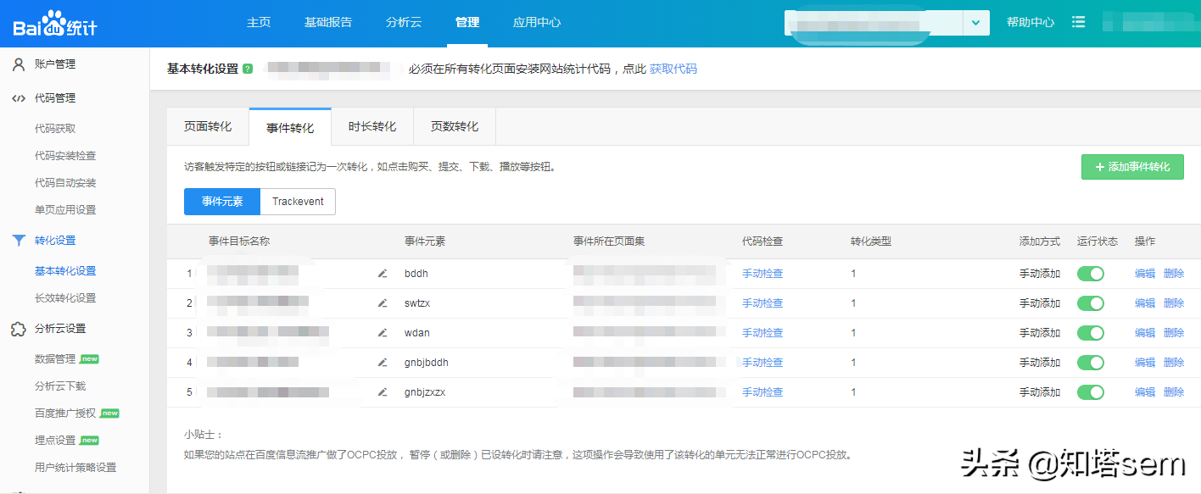This screenshot has width=1201, height=494.
Task: Click 删除 for gnbjbddh row
Action: pos(1174,363)
